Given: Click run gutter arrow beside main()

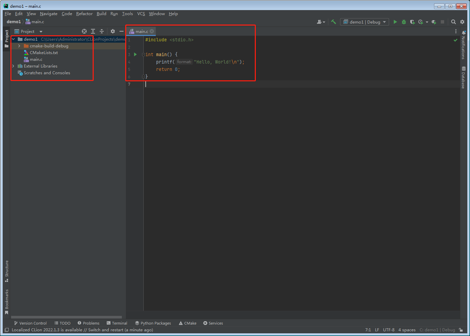Looking at the screenshot, I should point(135,54).
